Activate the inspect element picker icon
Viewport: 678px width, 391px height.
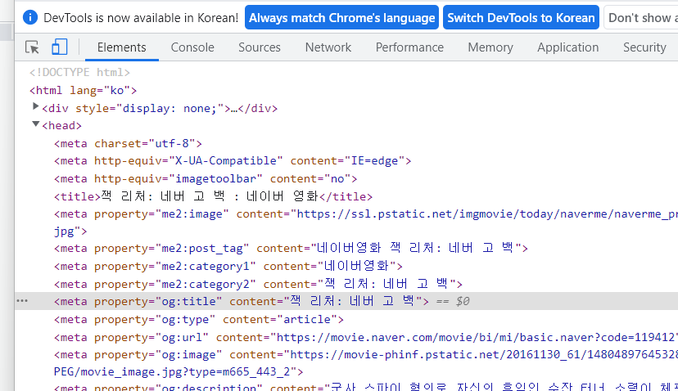33,47
